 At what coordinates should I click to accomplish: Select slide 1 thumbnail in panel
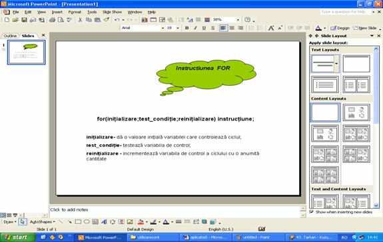27,53
